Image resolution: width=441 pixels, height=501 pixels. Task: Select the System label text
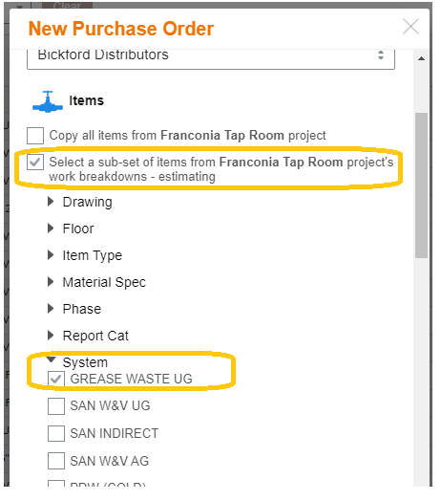pos(85,362)
